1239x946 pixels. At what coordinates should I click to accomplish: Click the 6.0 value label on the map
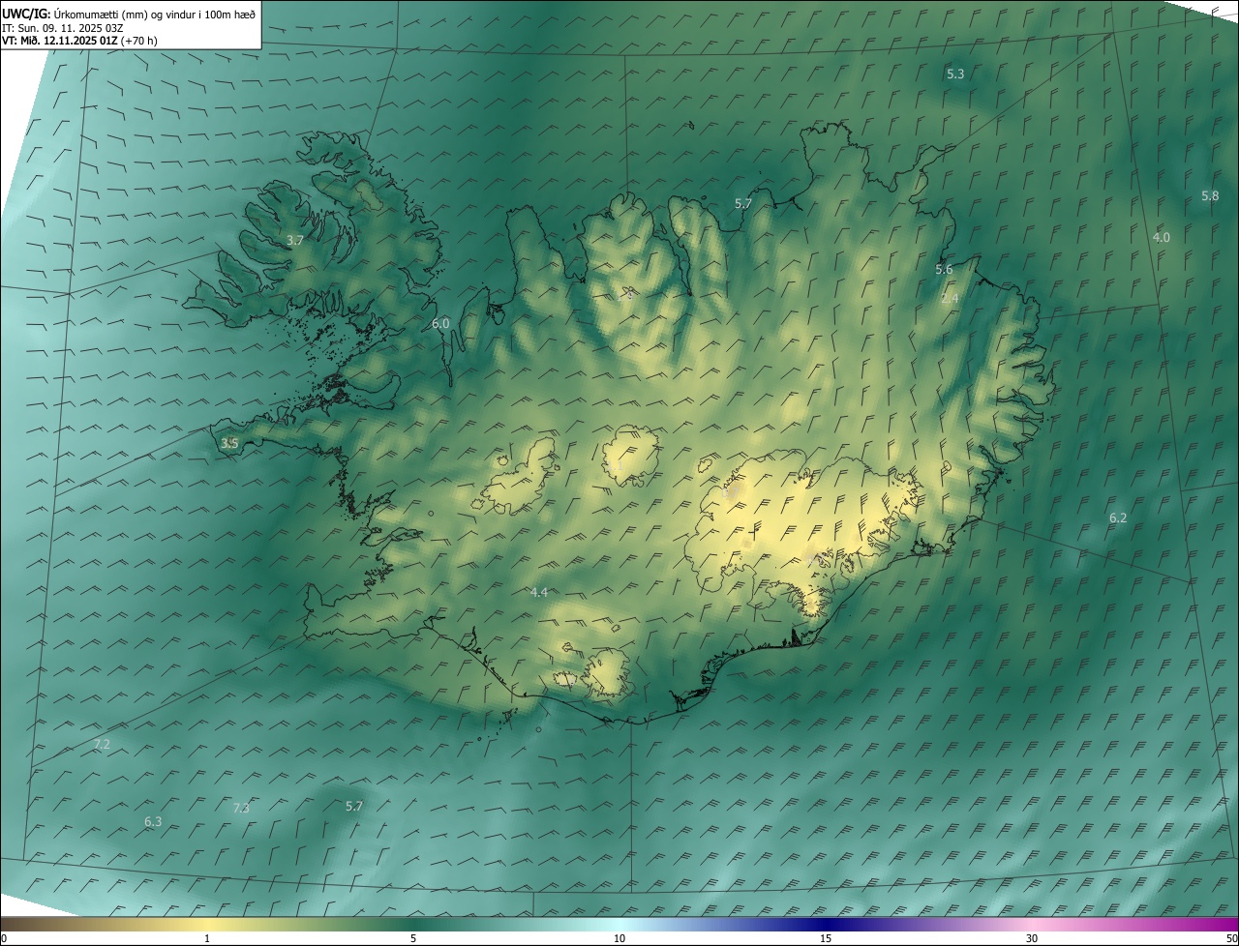440,323
